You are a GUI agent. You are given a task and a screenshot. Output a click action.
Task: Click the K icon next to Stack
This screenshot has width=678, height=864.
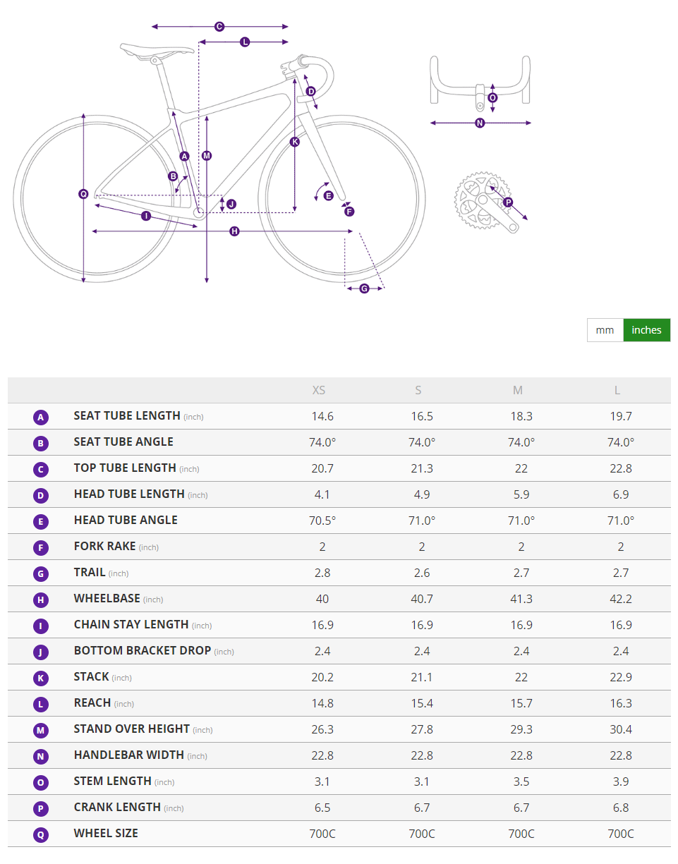(x=41, y=679)
